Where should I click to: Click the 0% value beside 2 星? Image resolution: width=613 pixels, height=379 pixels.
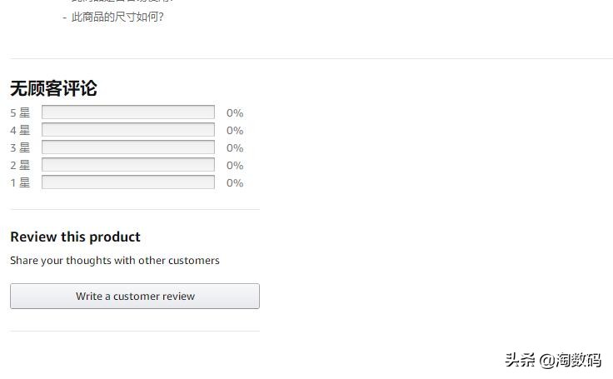click(x=235, y=166)
